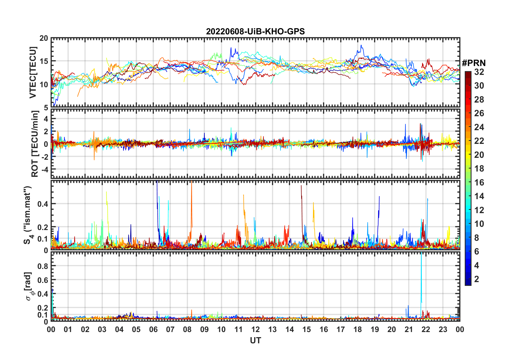The height and width of the screenshot is (357, 511).
Task: Click the x-axis tick label 06
Action: pos(153,329)
